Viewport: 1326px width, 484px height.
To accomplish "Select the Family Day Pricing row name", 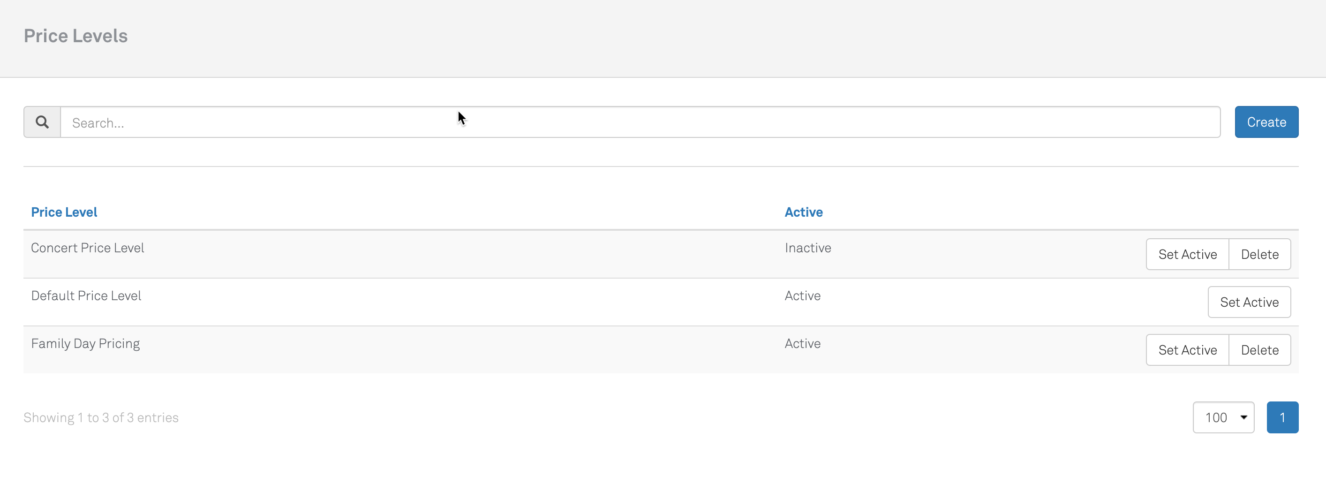I will coord(85,344).
